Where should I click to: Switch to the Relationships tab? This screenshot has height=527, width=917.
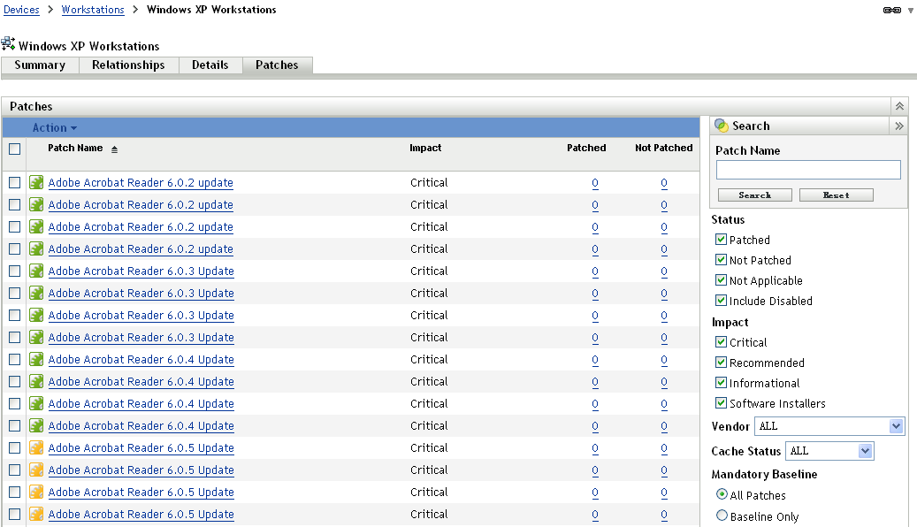point(128,65)
